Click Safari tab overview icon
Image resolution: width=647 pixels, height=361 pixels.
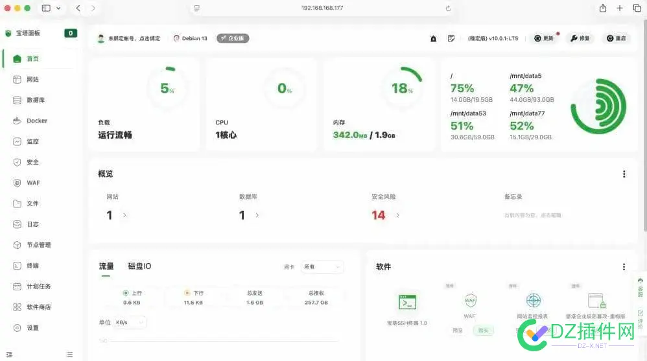637,8
